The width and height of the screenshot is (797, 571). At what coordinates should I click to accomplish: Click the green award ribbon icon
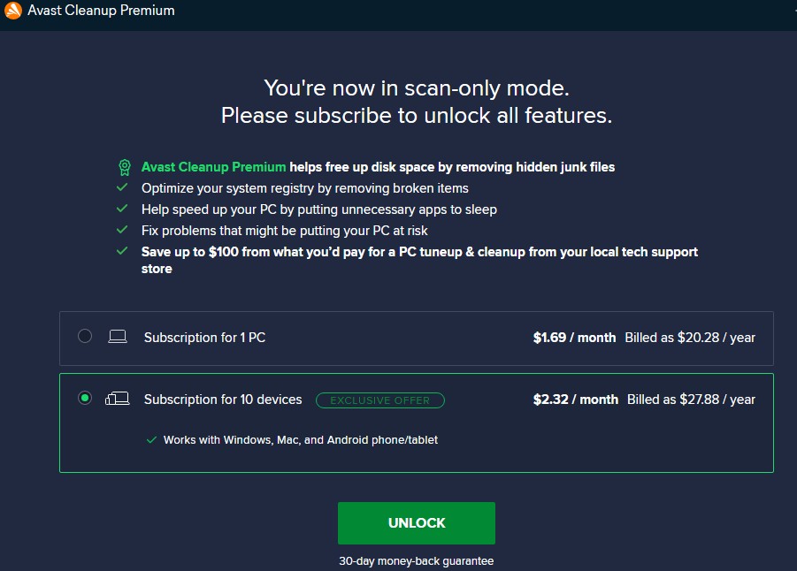tap(125, 167)
